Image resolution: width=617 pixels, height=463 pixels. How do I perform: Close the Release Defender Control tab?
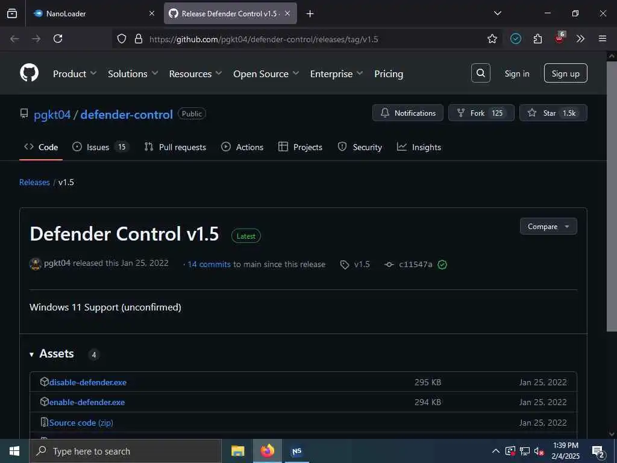click(x=287, y=13)
